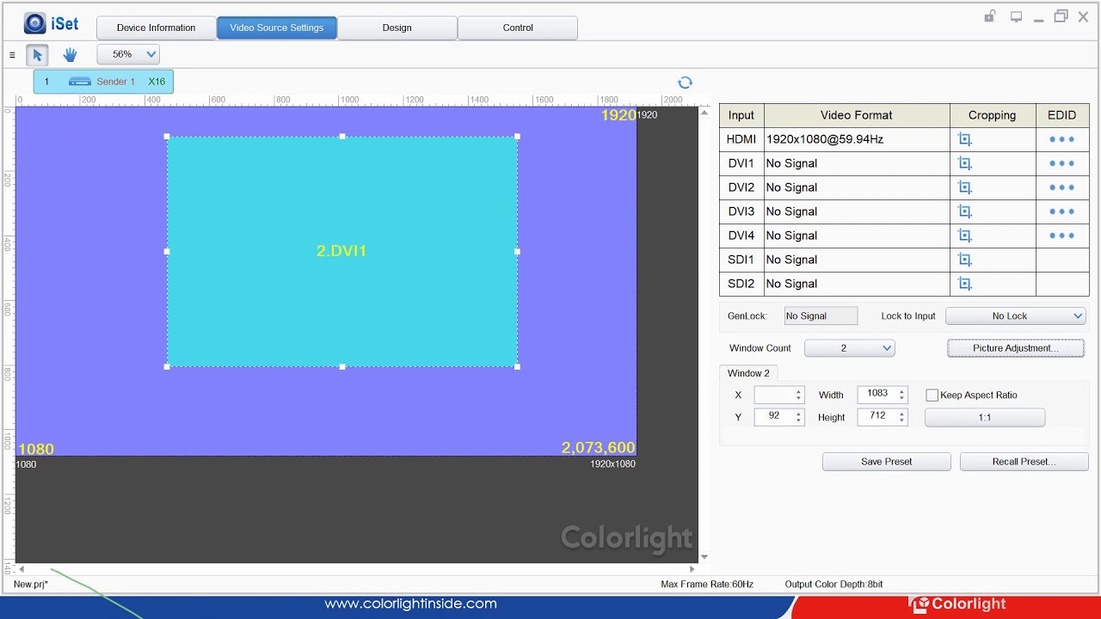
Task: Increase the X value stepper
Action: 798,392
